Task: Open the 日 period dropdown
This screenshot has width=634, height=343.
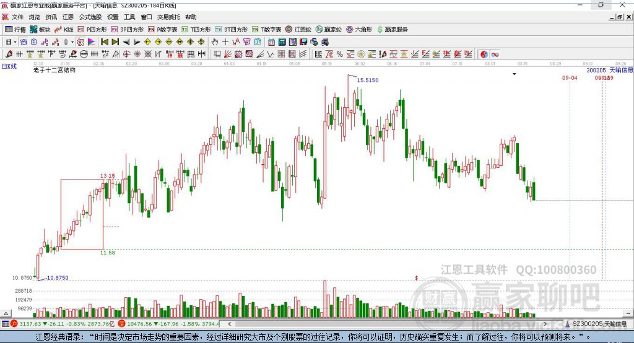Action: click(11, 42)
